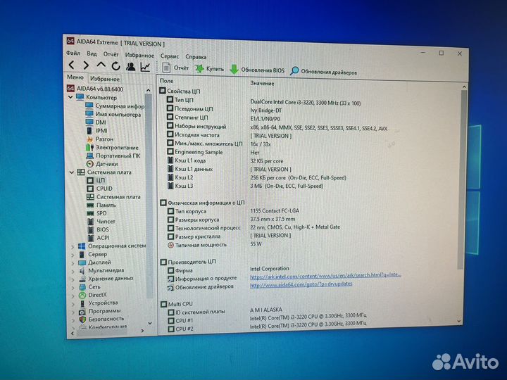Select the Чипсет tree item
The image size is (507, 380).
101,222
